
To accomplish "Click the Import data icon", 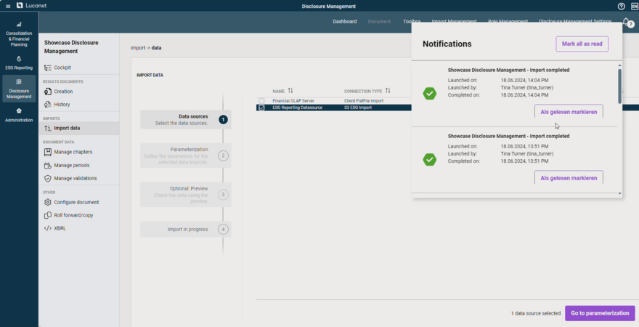I will [48, 128].
